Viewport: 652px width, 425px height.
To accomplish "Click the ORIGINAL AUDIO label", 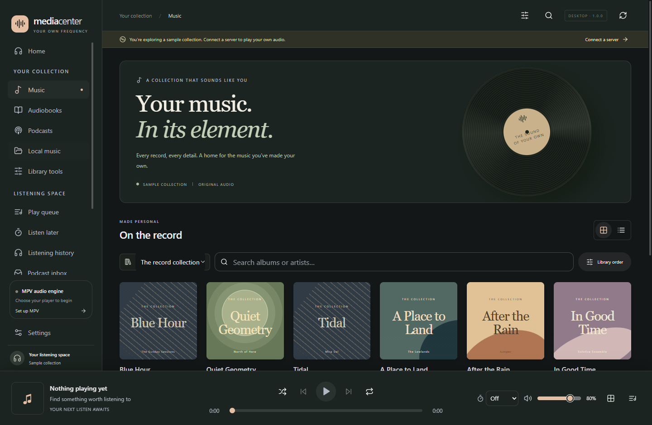I will click(216, 184).
